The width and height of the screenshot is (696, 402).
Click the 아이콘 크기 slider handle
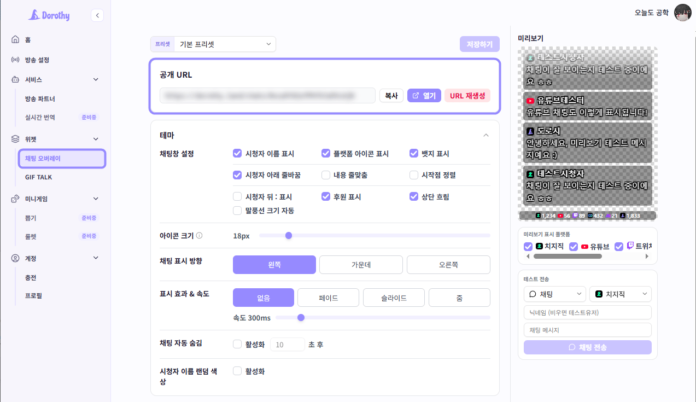point(289,236)
